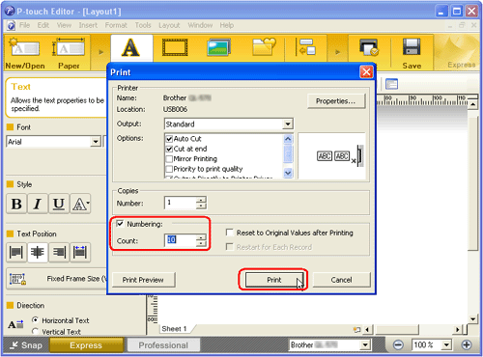Click the horizontal scrollbar right arrow
483x357 pixels.
[457, 330]
